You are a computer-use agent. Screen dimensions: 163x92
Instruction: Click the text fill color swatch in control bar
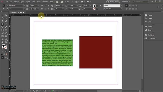point(94,6)
